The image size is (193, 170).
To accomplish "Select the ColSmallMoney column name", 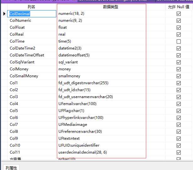I will point(24,76).
